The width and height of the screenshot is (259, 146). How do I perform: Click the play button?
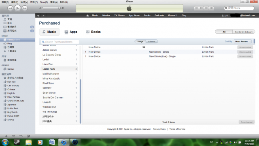click(x=17, y=8)
